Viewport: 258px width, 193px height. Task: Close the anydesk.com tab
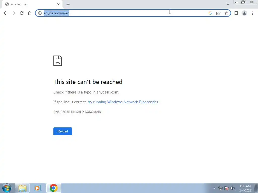[58, 4]
